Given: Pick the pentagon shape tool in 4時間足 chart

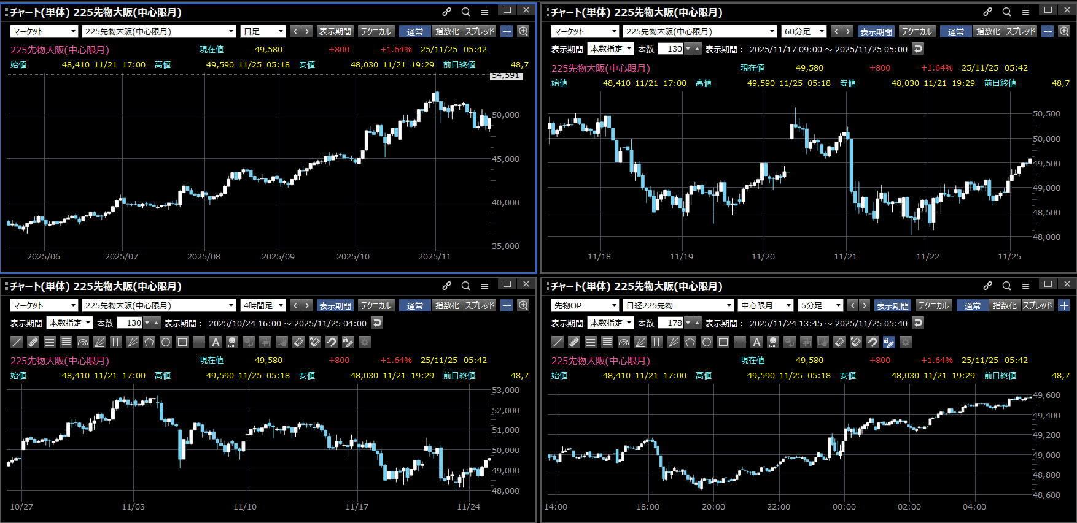Looking at the screenshot, I should pos(149,342).
